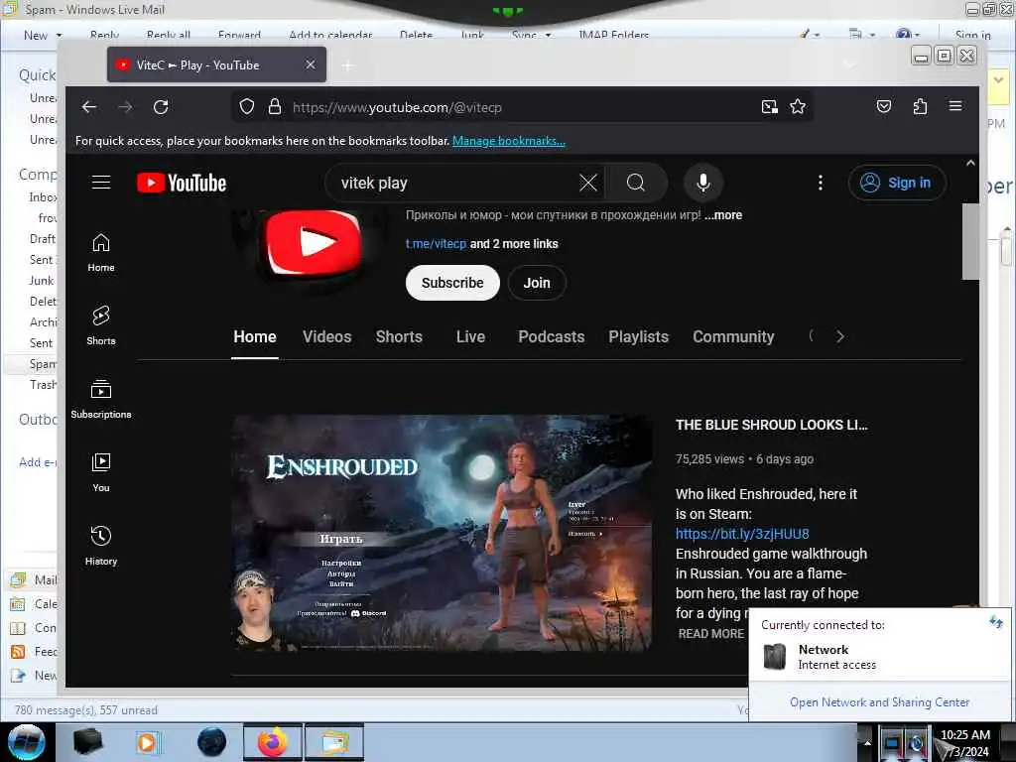Viewport: 1016px width, 762px height.
Task: Switch to the Shorts channel tab
Action: tap(399, 337)
